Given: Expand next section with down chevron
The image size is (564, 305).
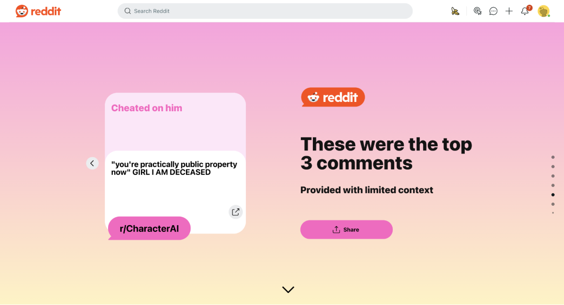Looking at the screenshot, I should [288, 289].
